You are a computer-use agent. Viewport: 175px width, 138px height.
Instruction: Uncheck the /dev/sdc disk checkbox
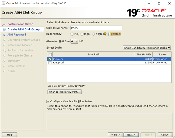click(x=50, y=59)
